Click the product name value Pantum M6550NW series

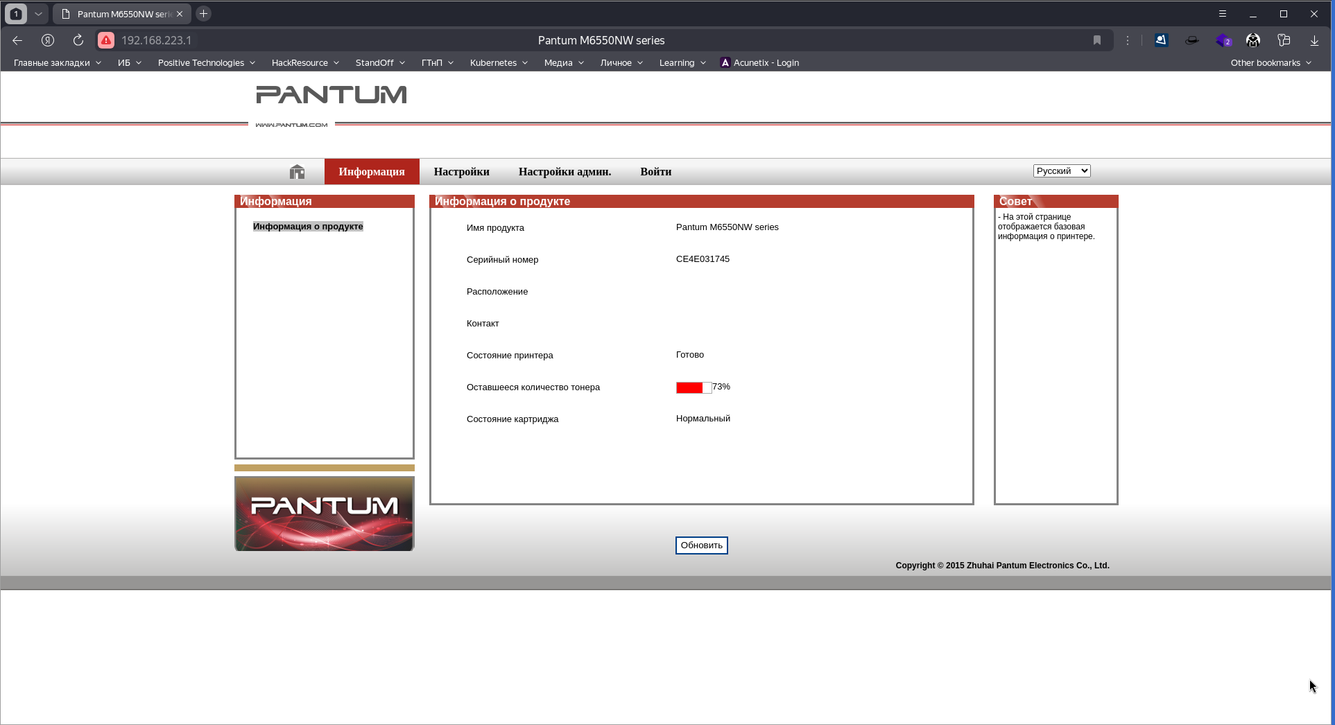pos(727,227)
